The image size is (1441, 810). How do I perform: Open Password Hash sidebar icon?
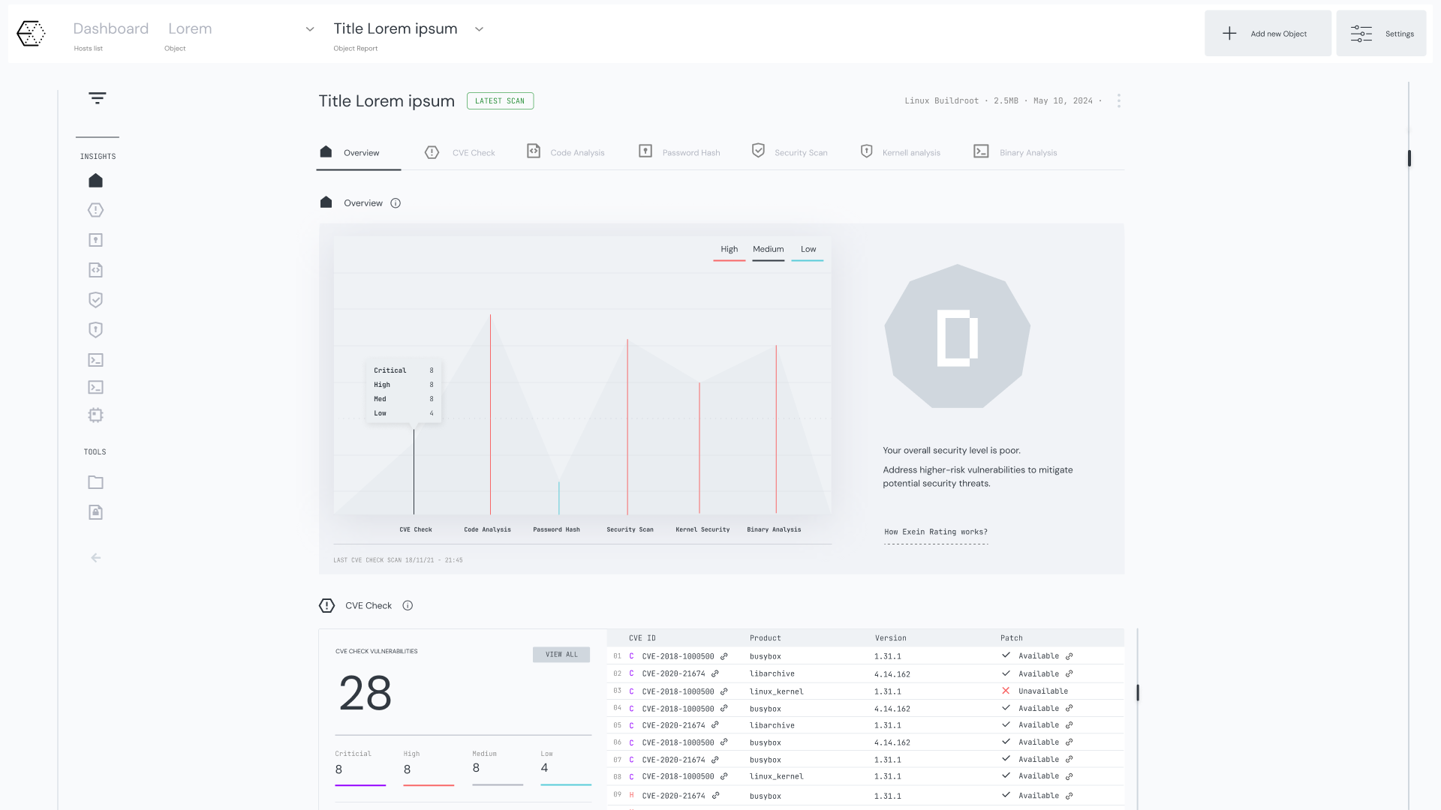95,240
